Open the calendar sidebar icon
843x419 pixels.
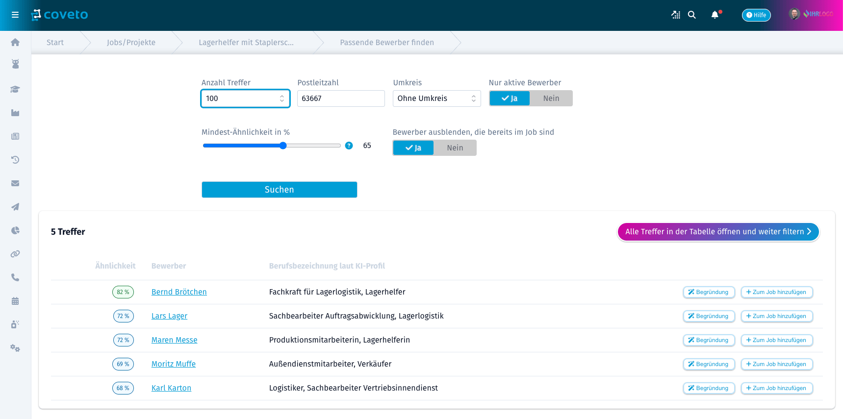click(x=15, y=301)
